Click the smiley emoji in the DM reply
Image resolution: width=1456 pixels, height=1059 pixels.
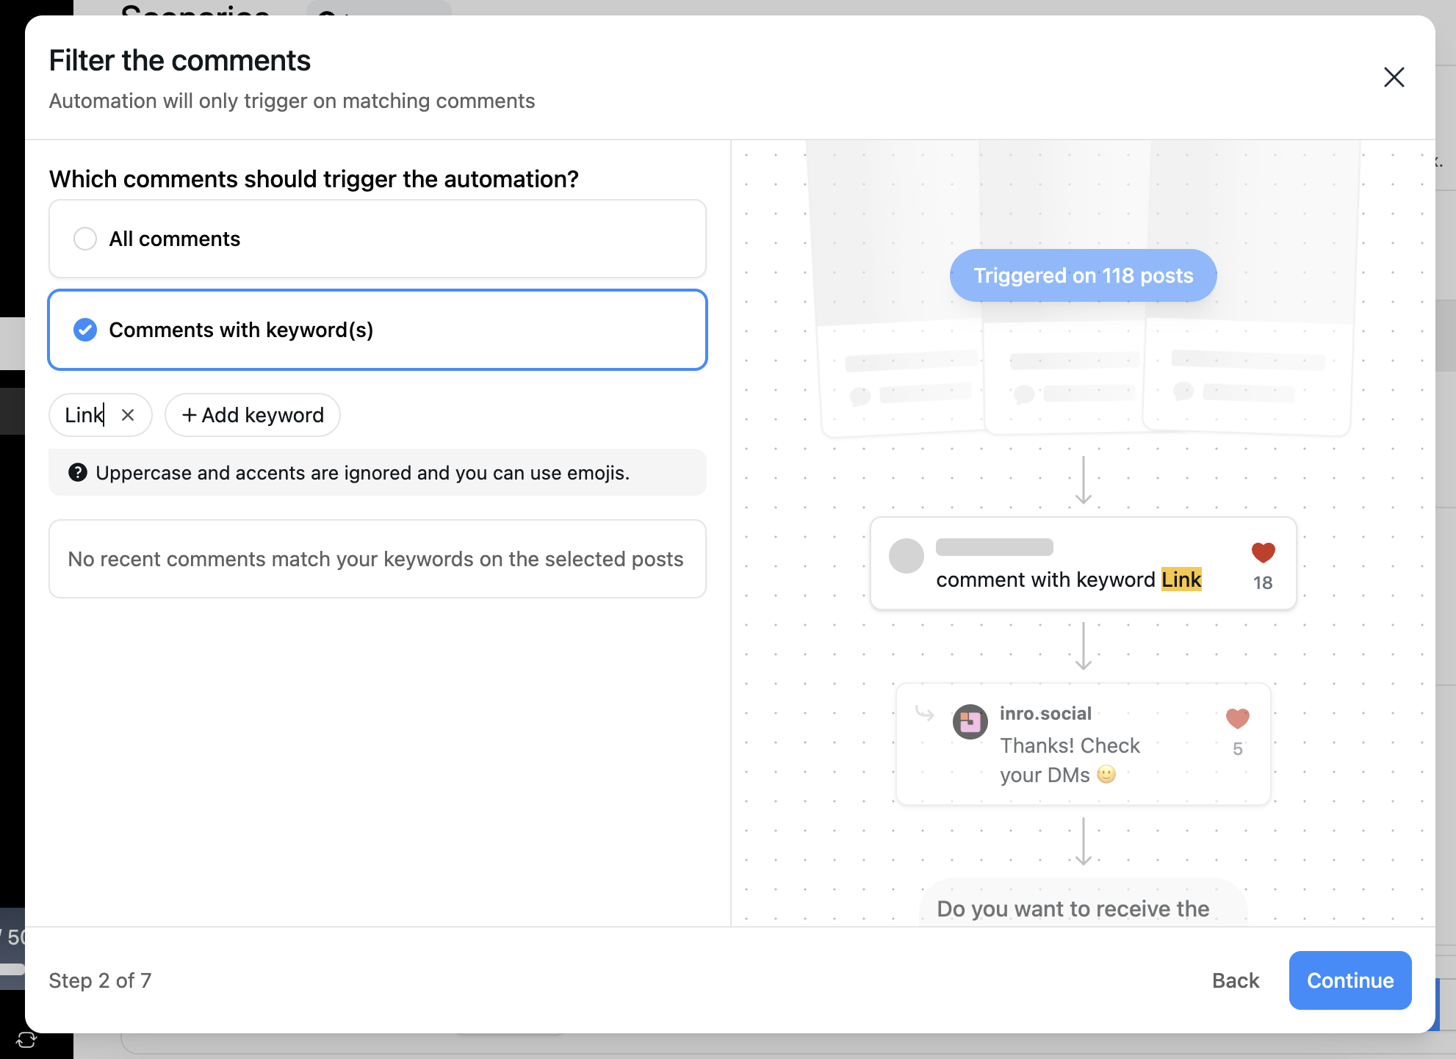(x=1105, y=775)
